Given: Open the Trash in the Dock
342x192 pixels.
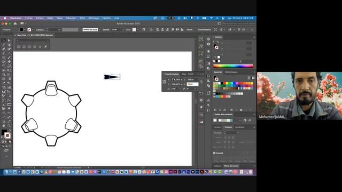Looking at the screenshot, I should click(x=251, y=172).
